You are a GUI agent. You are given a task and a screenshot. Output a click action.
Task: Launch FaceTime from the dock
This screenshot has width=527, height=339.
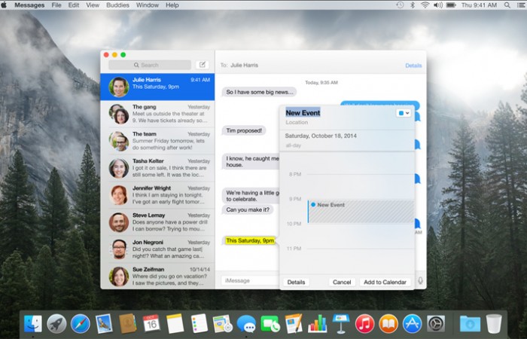[270, 324]
